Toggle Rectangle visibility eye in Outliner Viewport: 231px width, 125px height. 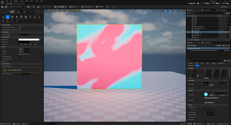188,32
